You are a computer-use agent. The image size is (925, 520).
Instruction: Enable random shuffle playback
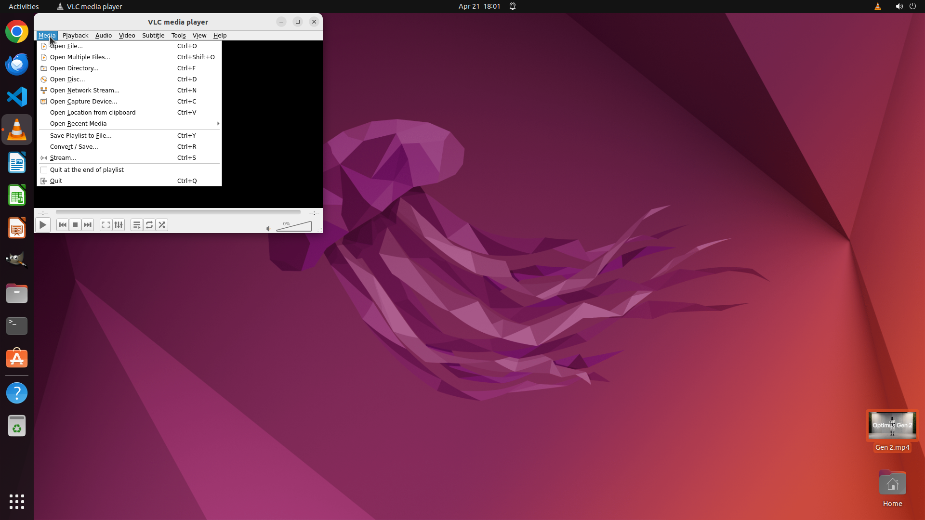pos(162,225)
